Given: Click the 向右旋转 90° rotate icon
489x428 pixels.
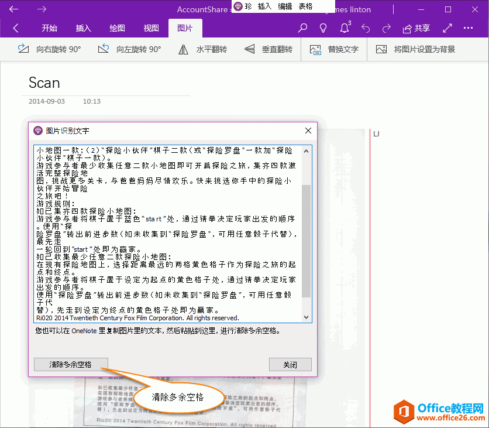Looking at the screenshot, I should click(22, 49).
